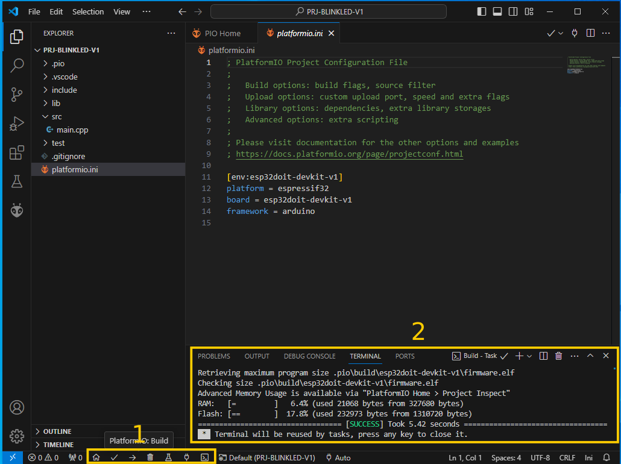Open Customize Layout in the title bar
The image size is (621, 464).
[x=529, y=11]
